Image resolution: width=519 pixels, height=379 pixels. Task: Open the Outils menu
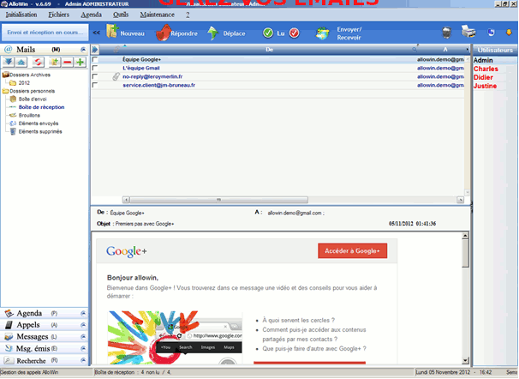click(x=121, y=15)
